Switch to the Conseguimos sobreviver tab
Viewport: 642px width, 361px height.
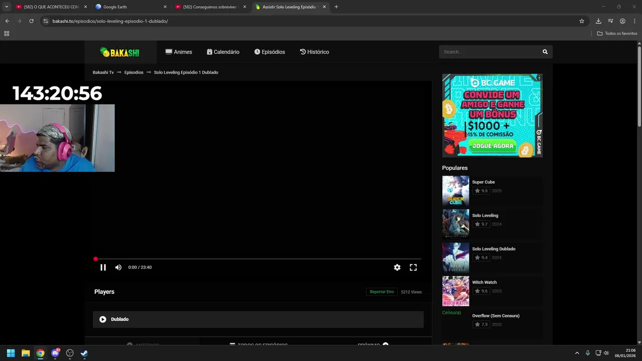click(210, 7)
